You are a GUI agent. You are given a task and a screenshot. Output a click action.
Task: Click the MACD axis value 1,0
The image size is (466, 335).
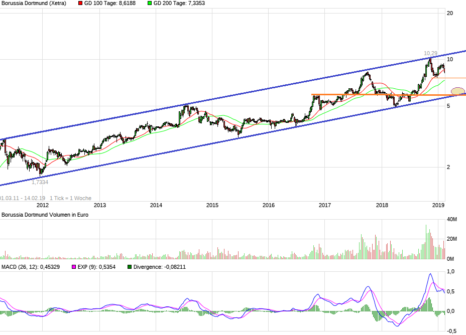(x=451, y=271)
